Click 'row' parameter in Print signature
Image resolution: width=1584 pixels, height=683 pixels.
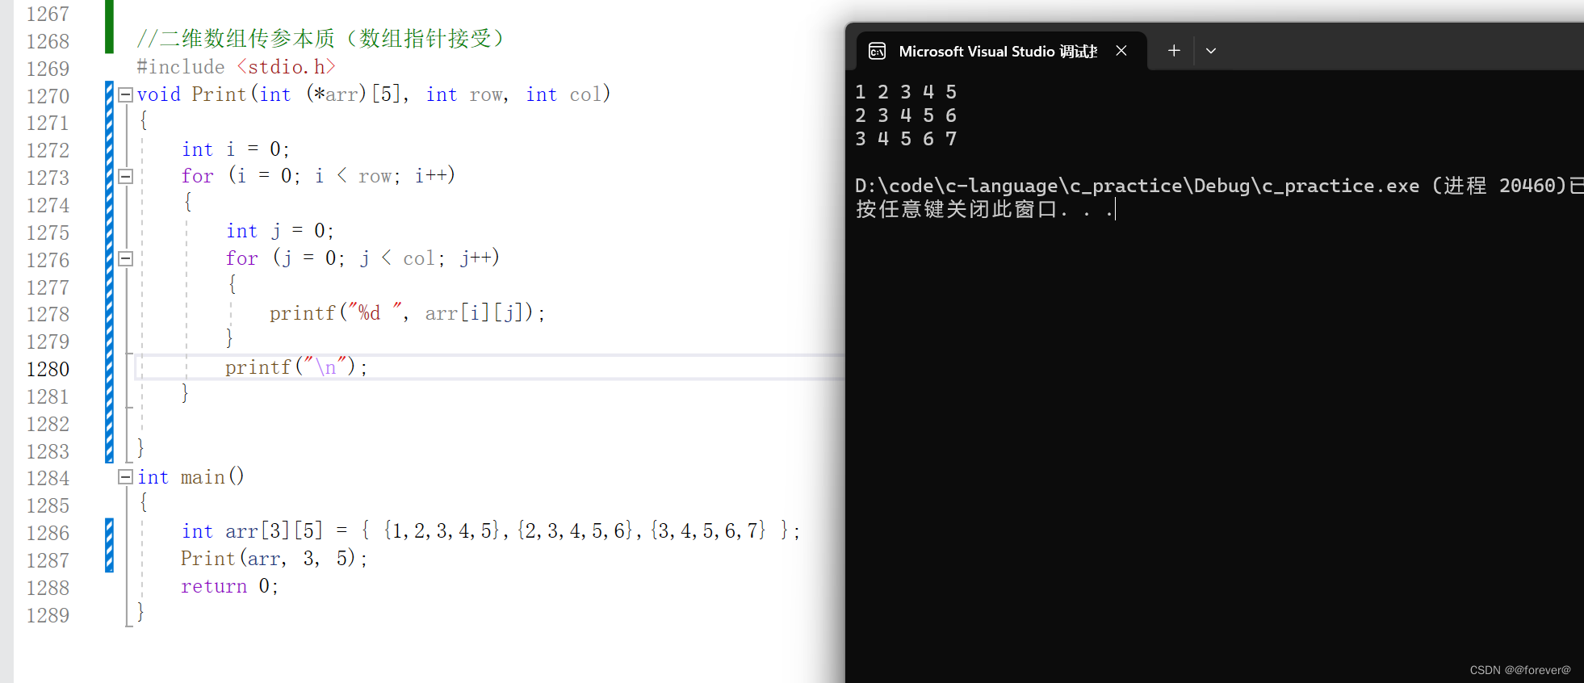tap(486, 95)
